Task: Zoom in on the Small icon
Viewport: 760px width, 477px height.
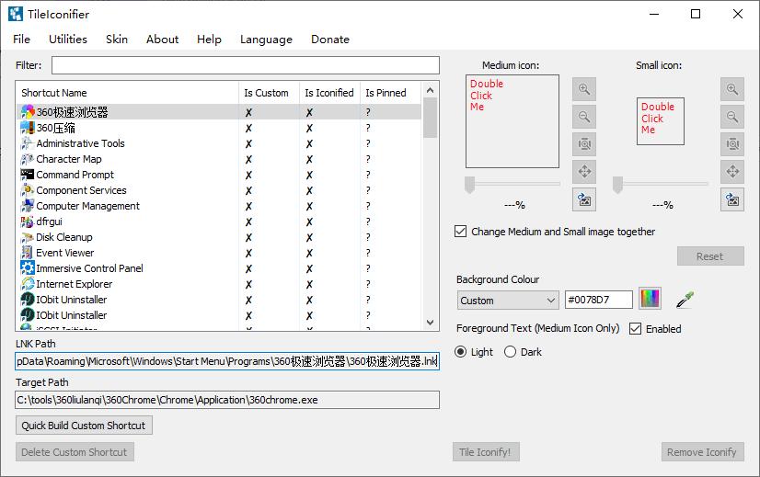Action: coord(731,89)
